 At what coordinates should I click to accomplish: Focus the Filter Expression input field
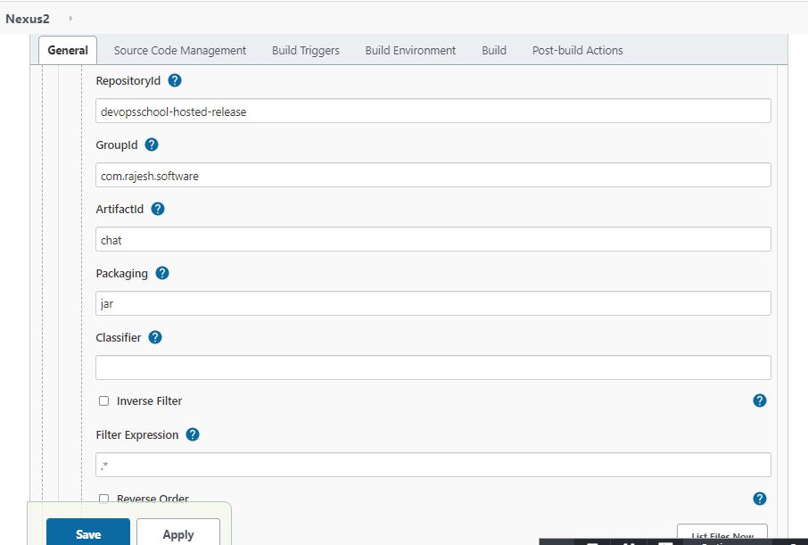click(433, 465)
